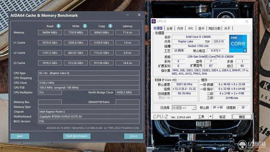Click CPU Multiplier field 51x
This screenshot has height=152, width=270.
point(50,92)
